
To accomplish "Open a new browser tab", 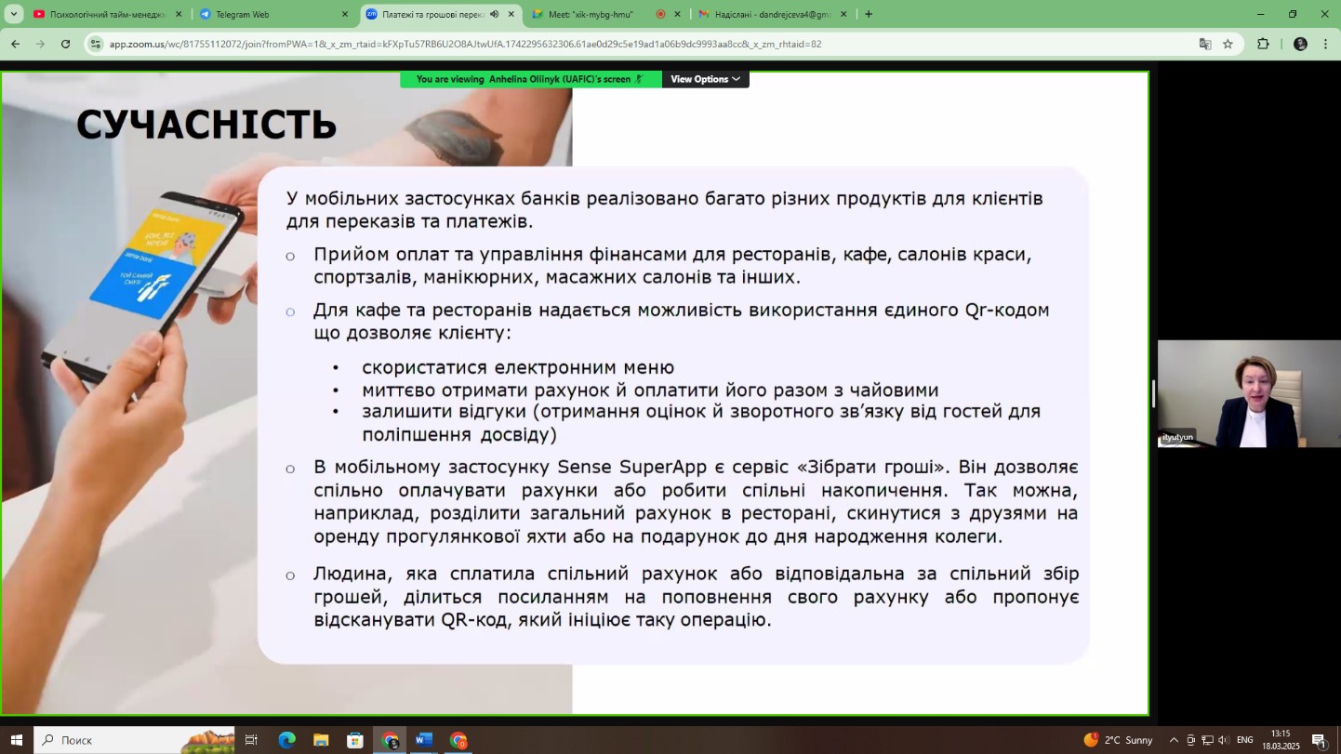I will (x=869, y=14).
